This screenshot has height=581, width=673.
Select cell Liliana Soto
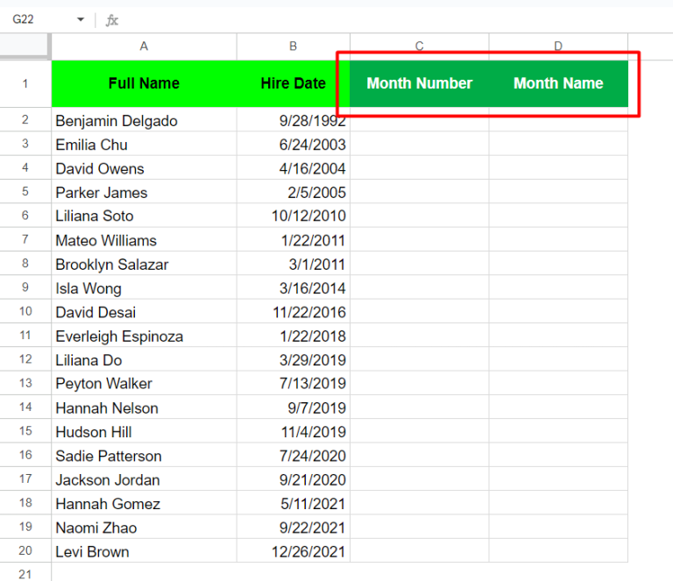pyautogui.click(x=144, y=216)
